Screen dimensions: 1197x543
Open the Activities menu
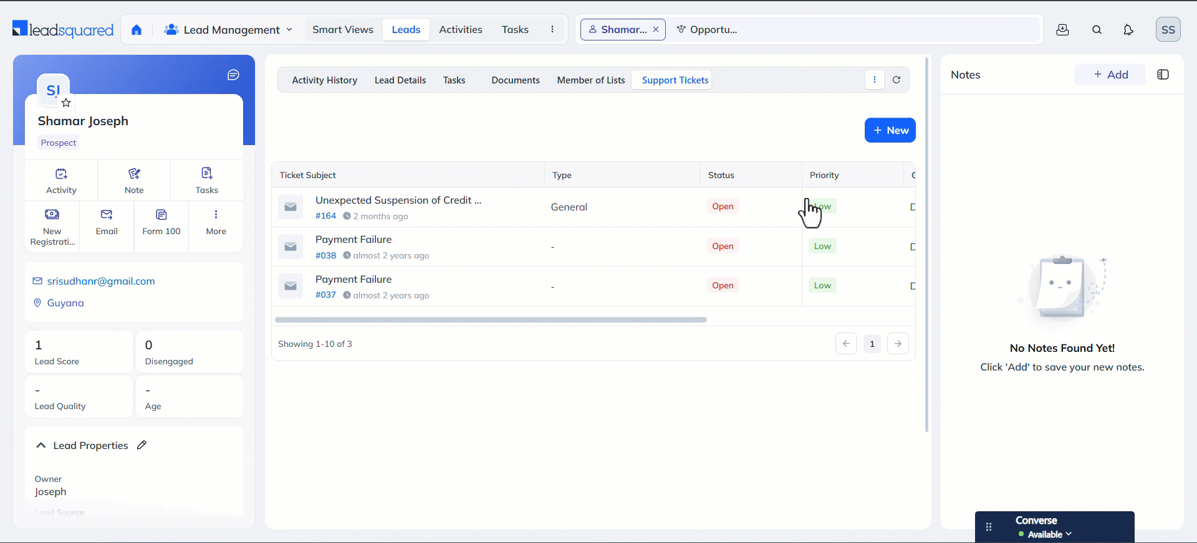point(461,29)
